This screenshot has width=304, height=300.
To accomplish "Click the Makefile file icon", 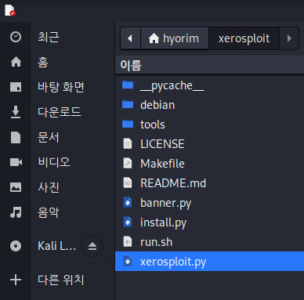I will click(x=128, y=163).
